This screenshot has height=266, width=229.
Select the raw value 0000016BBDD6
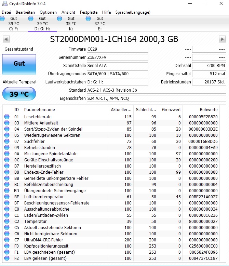[x=203, y=141]
